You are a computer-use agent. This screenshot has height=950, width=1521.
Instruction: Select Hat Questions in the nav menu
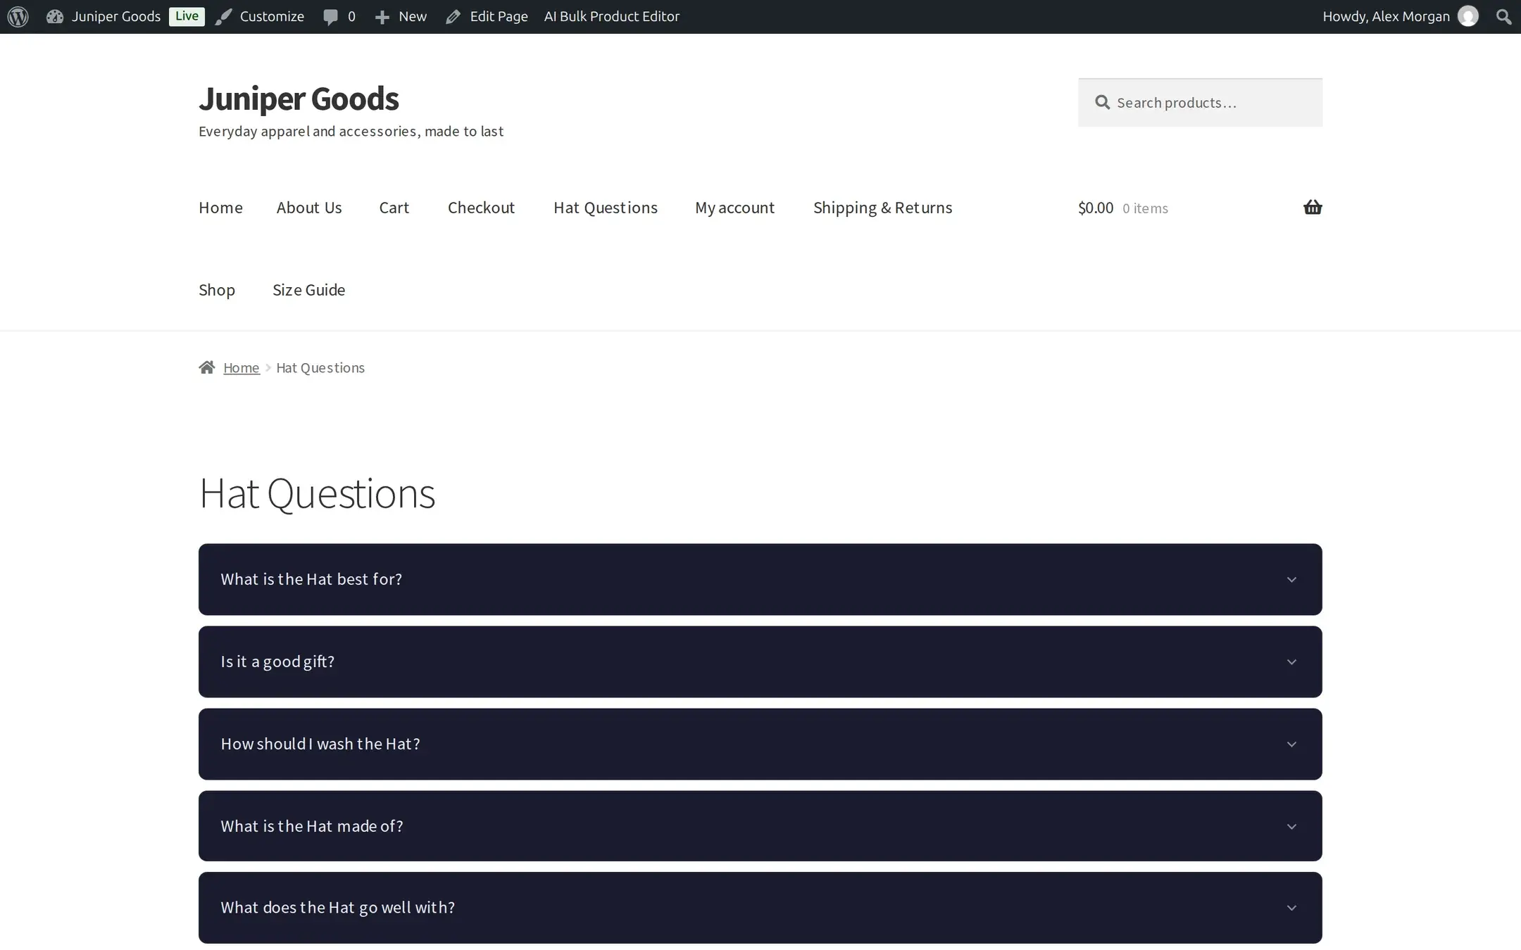(606, 208)
